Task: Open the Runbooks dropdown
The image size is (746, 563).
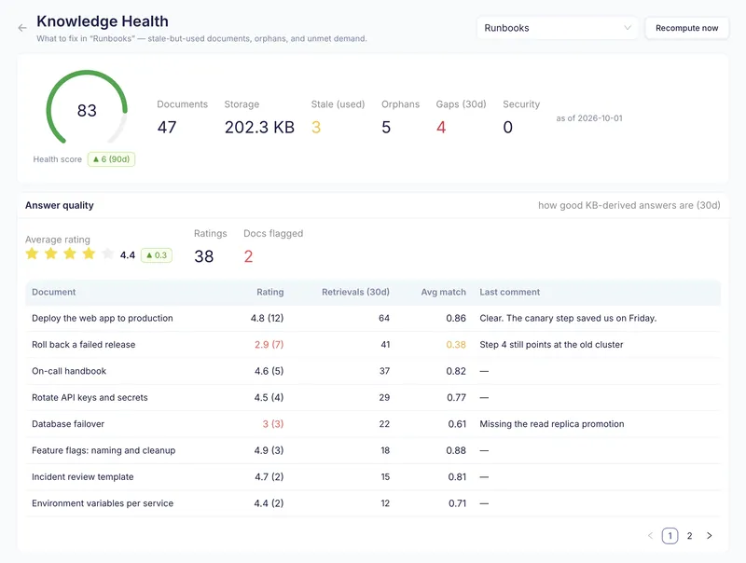Action: 557,28
